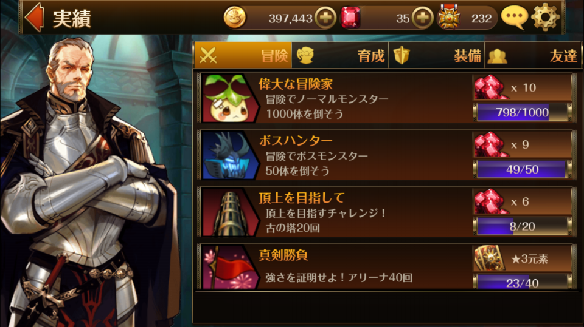Add gold with the coin plus button
584x327 pixels.
tap(325, 18)
